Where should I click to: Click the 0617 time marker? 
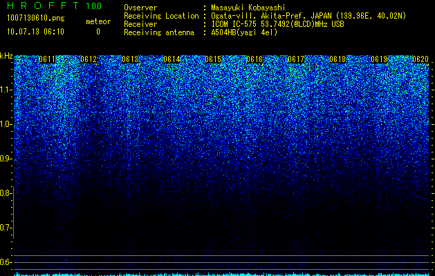[296, 59]
